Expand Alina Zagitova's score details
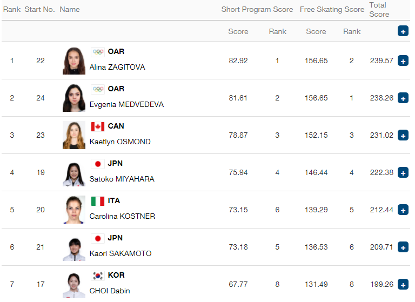The width and height of the screenshot is (415, 302). pos(403,61)
